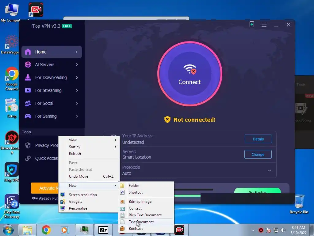Choose Undo Move in context menu
The image size is (314, 236).
[89, 176]
